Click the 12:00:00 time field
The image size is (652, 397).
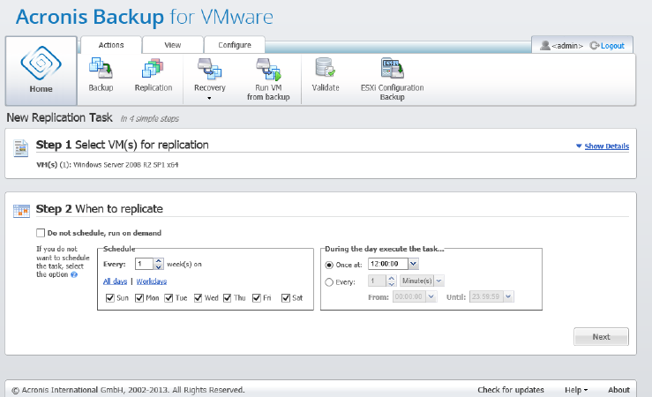(388, 264)
